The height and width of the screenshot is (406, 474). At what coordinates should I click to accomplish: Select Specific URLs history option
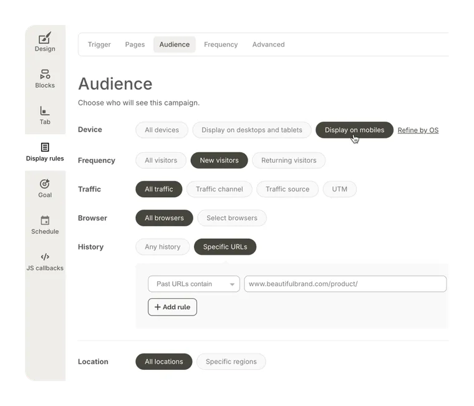click(x=225, y=247)
